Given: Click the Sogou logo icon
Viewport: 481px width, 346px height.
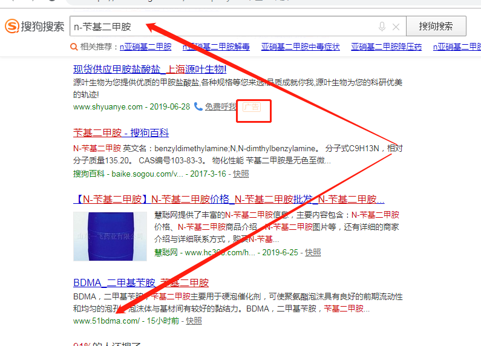Looking at the screenshot, I should point(12,26).
